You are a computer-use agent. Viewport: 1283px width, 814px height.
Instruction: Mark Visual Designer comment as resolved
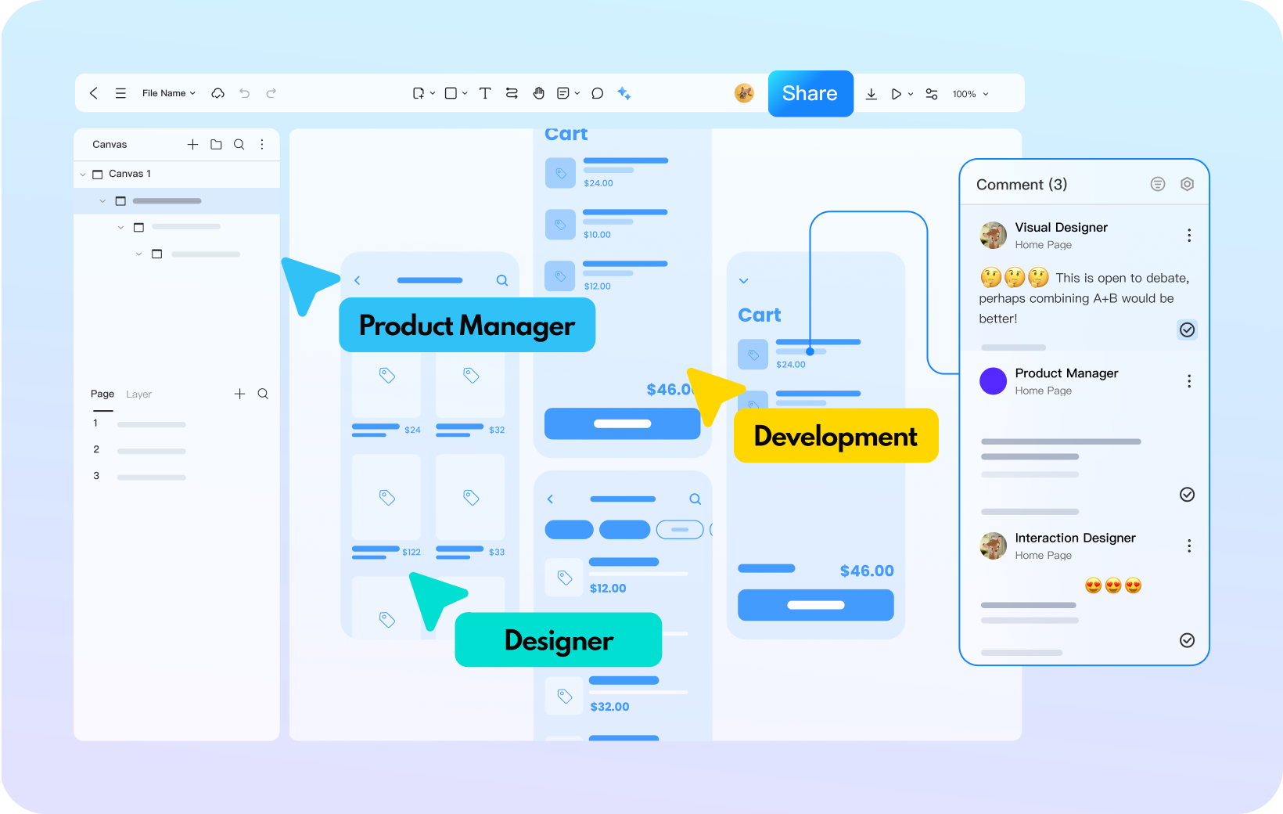coord(1187,330)
